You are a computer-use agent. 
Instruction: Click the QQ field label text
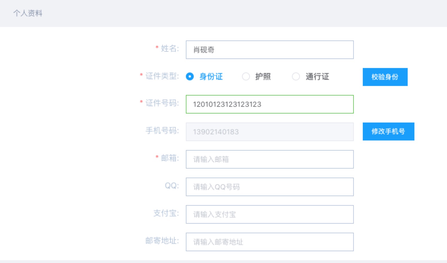coord(172,186)
